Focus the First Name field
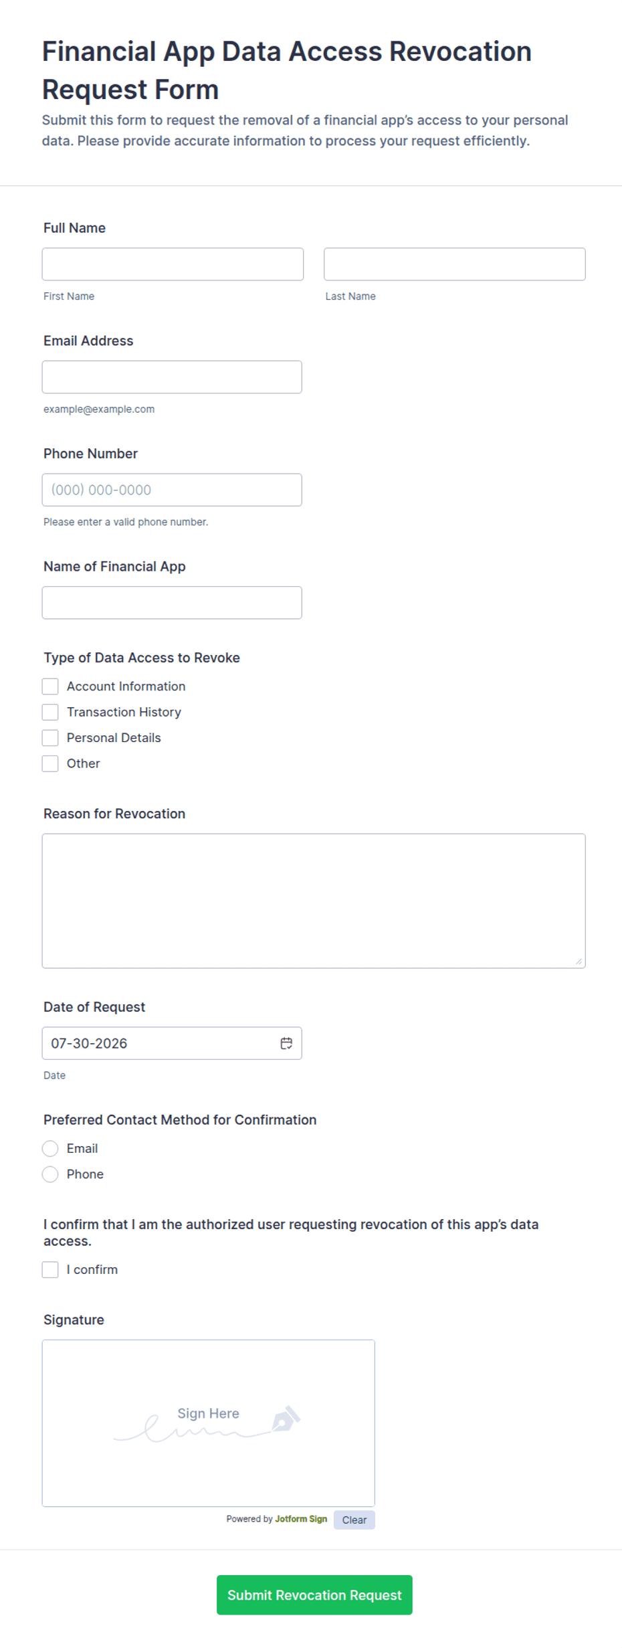 pyautogui.click(x=173, y=264)
